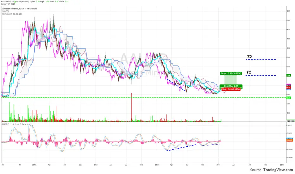Click the BATS:AAU ticker symbol text

point(5,2)
